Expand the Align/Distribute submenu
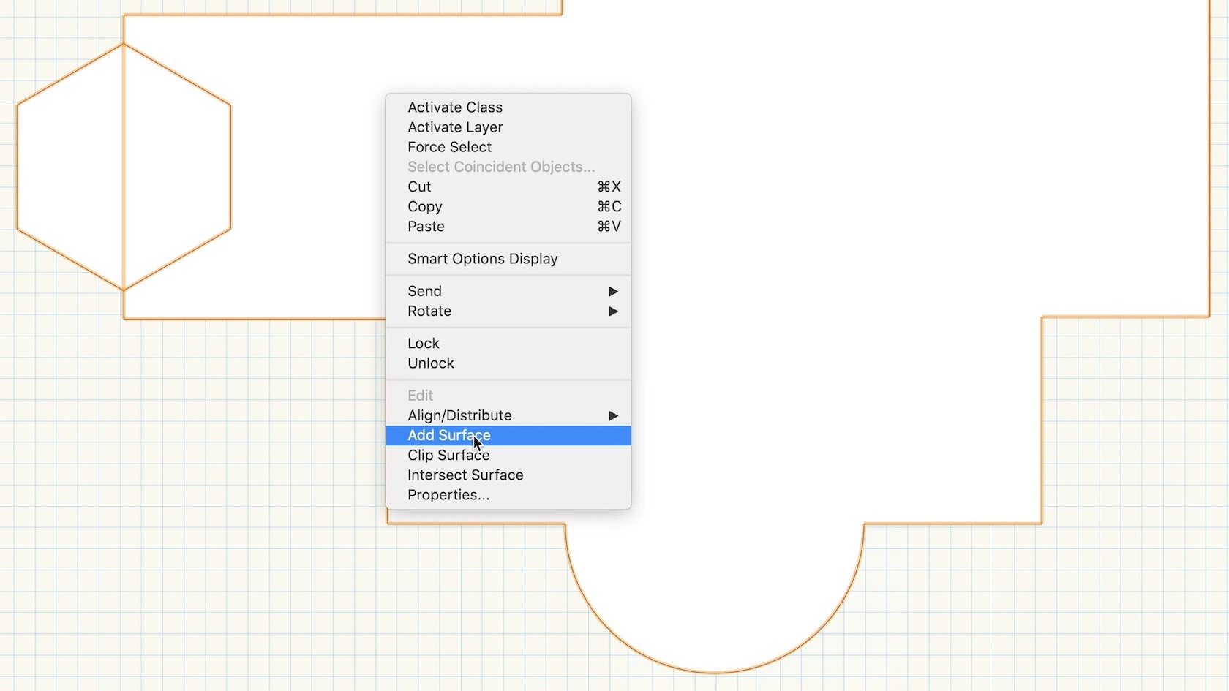Viewport: 1229px width, 691px height. click(x=508, y=415)
